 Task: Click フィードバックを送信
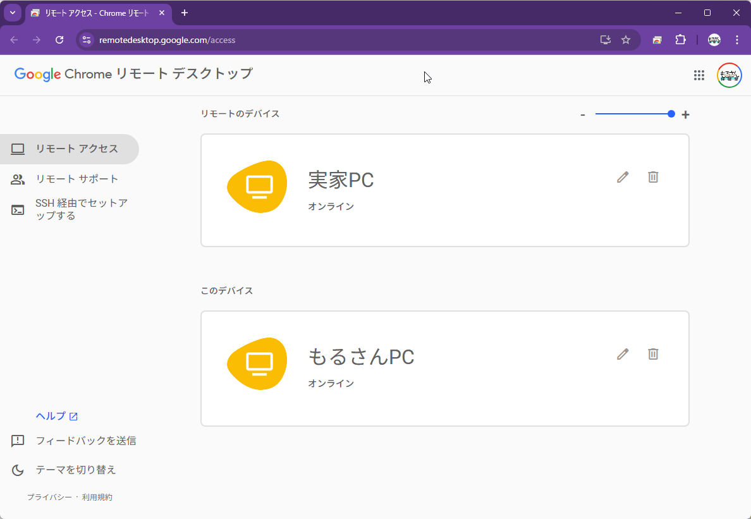pos(85,441)
